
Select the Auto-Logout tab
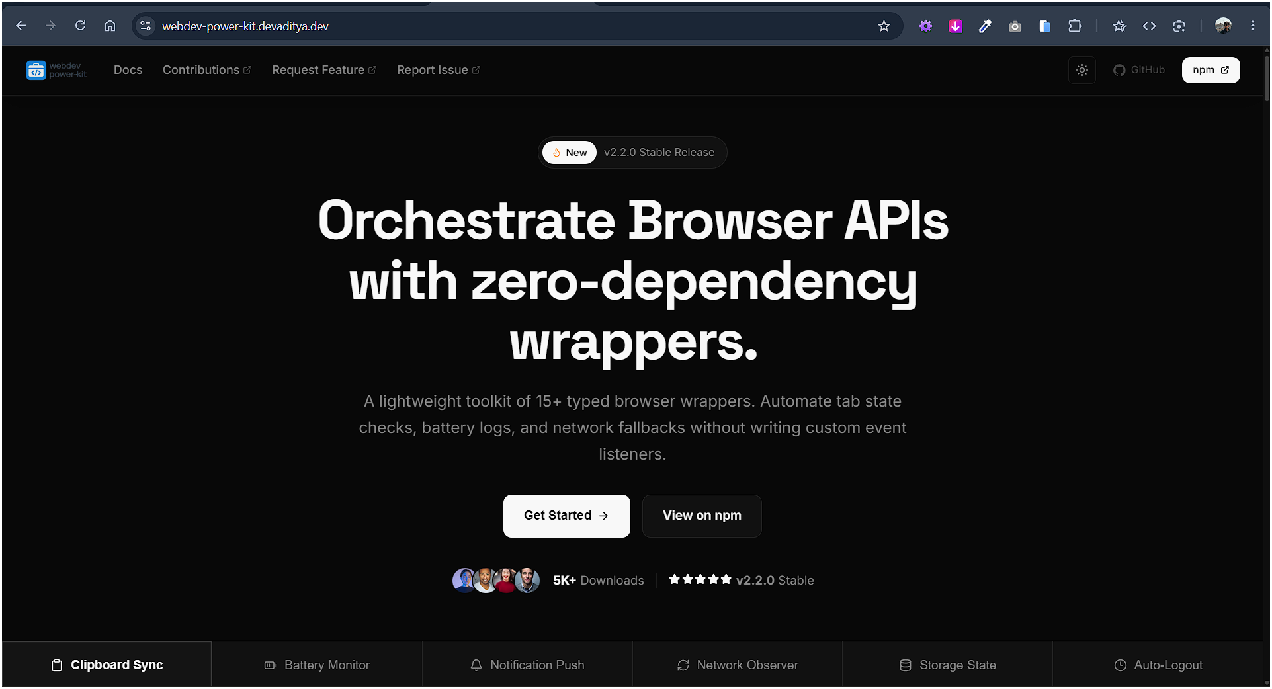(x=1158, y=665)
